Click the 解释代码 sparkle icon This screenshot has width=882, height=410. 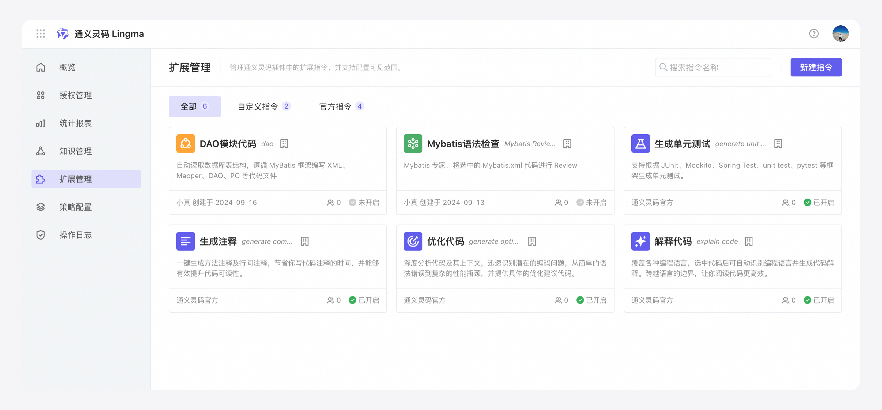(x=640, y=241)
